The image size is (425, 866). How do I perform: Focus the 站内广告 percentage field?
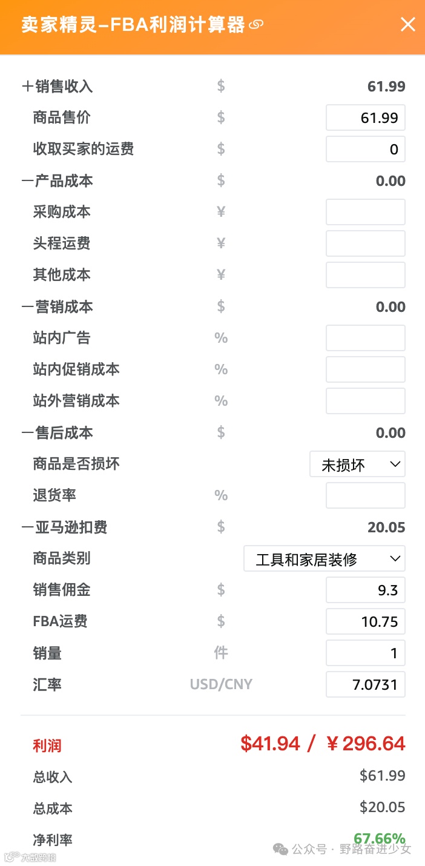(x=365, y=339)
